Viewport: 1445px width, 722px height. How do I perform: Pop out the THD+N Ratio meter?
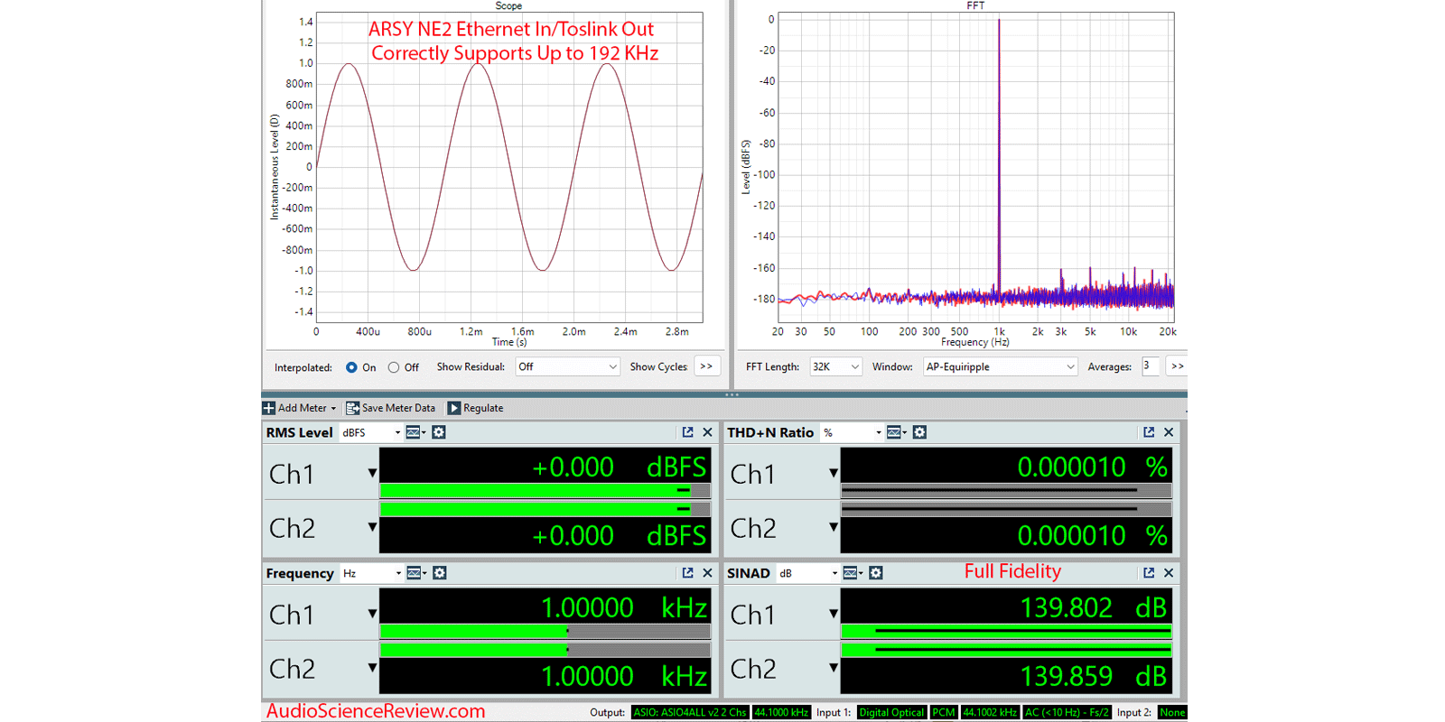(x=1149, y=432)
